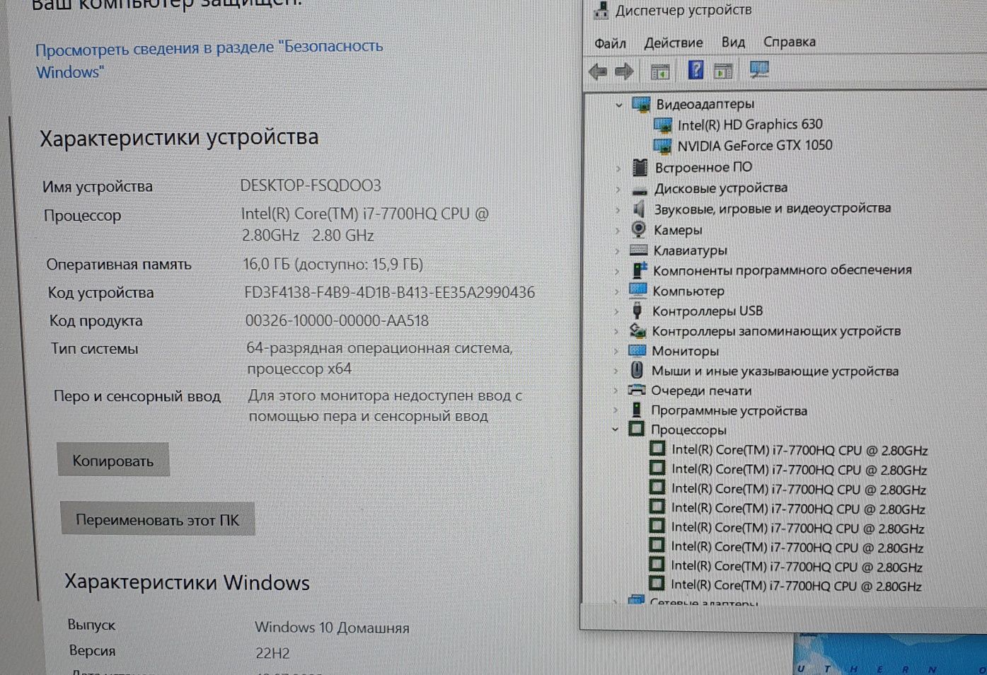
Task: Open the Безопасность Windows details link
Action: pyautogui.click(x=209, y=59)
